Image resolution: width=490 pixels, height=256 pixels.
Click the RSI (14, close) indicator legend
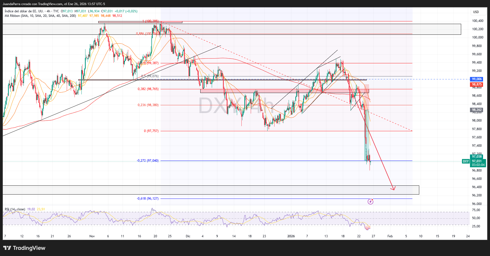[x=15, y=209]
